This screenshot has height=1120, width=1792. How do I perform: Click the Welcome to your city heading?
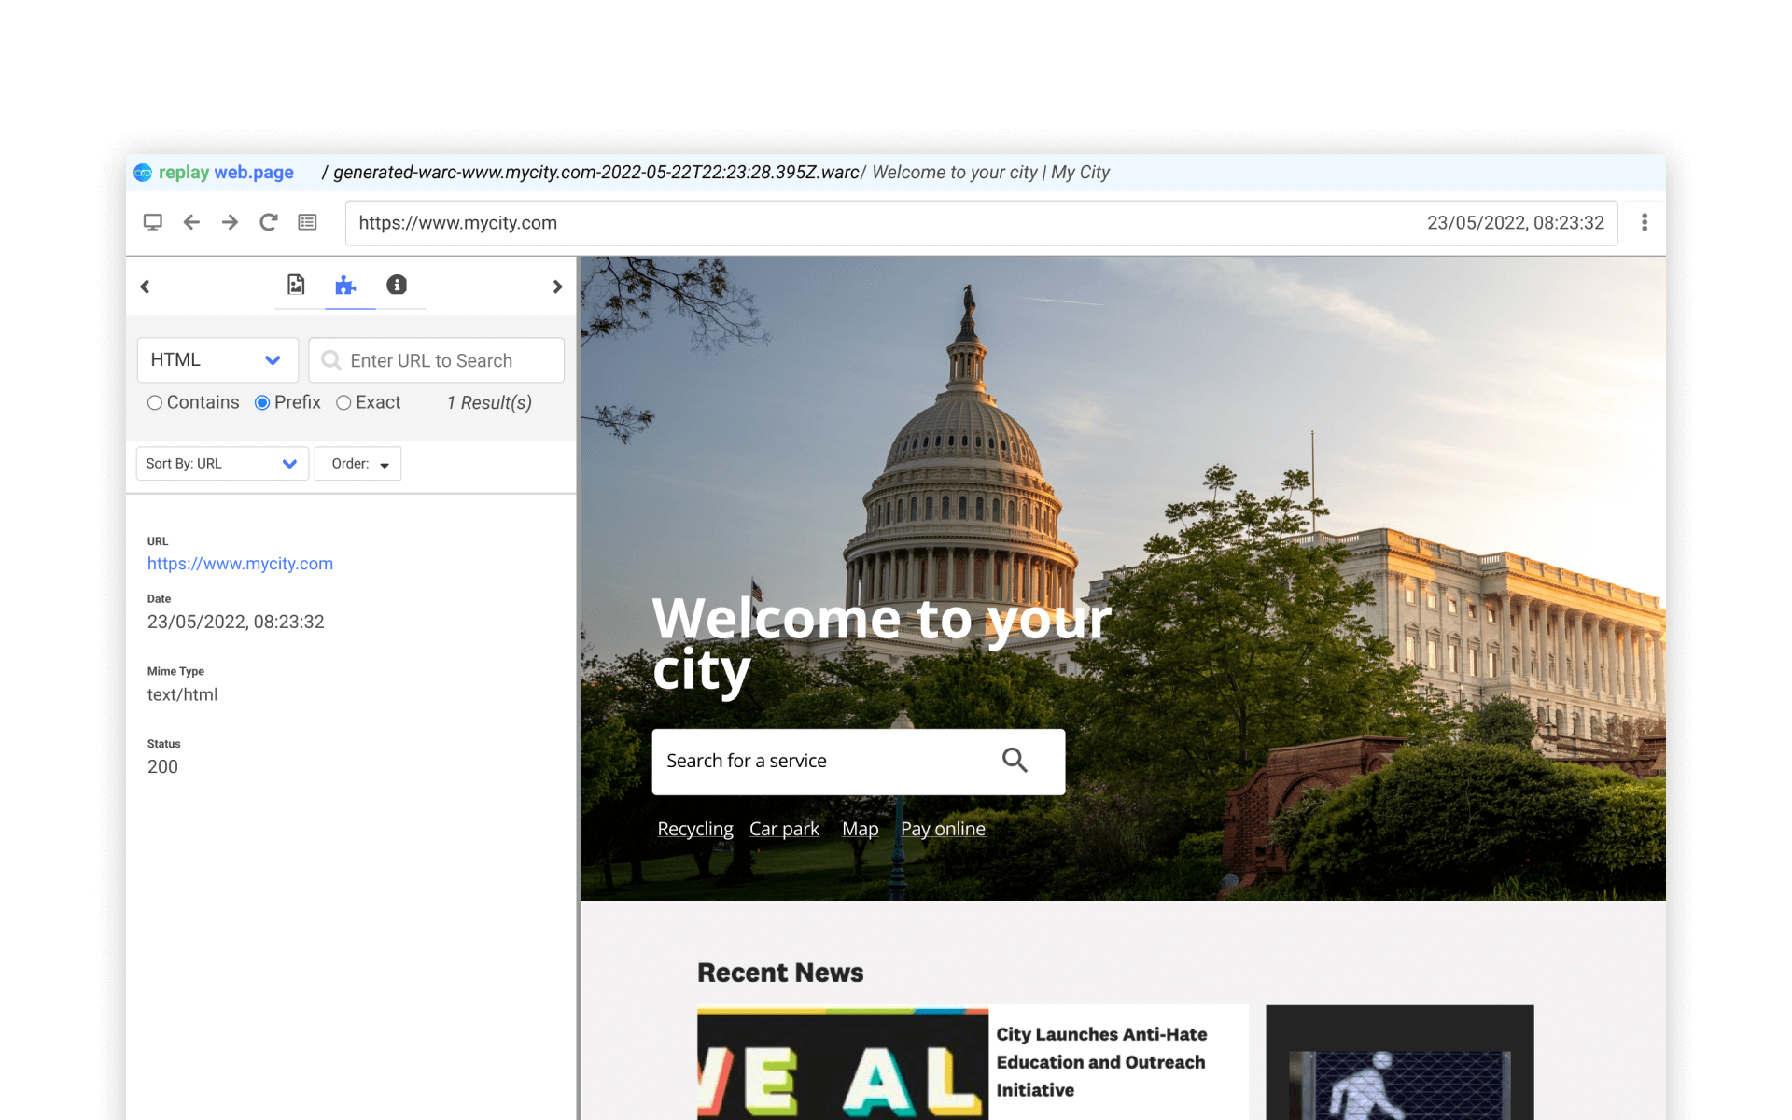pyautogui.click(x=881, y=644)
